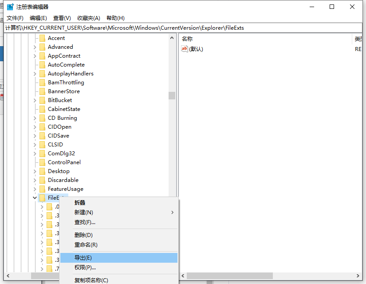Open the 文件(F) menu

tap(15, 18)
